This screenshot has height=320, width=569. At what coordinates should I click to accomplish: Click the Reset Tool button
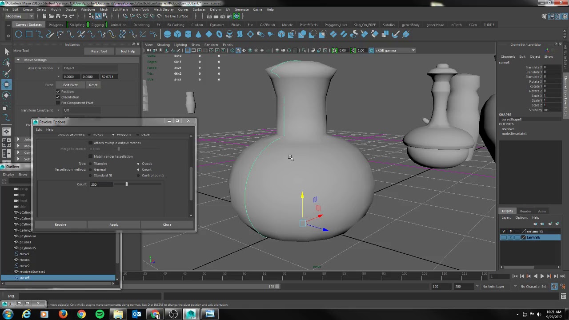point(99,51)
